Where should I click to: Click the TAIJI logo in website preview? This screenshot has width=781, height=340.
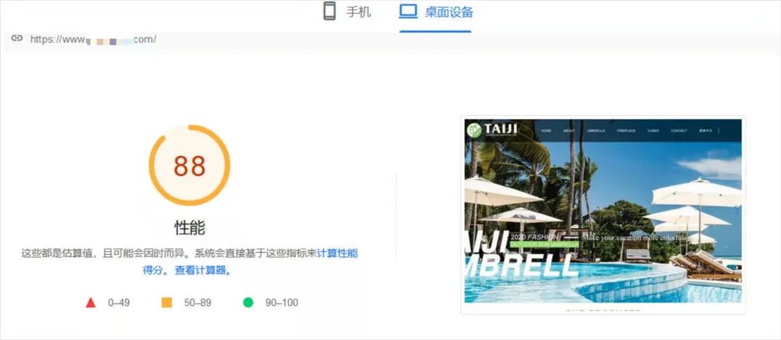(492, 130)
